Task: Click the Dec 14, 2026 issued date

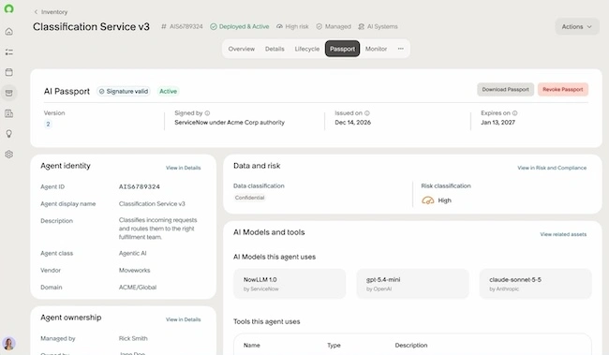Action: [x=352, y=123]
